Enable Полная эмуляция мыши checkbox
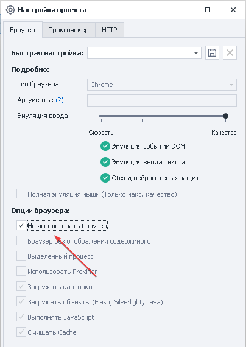246x347 pixels. coord(21,194)
